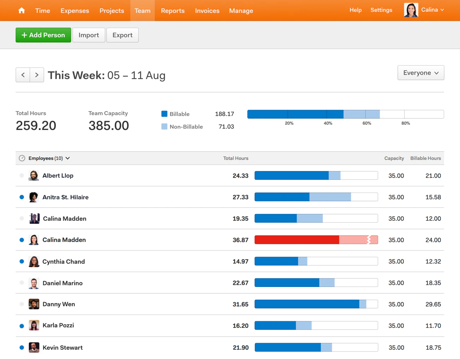Viewport: 460px width, 359px height.
Task: Open the Invoices menu item
Action: click(x=207, y=11)
